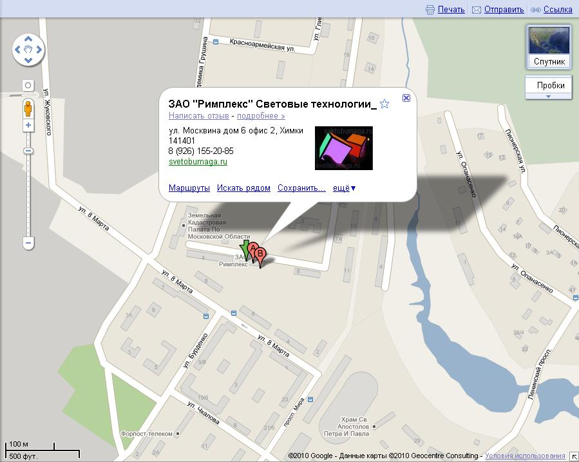Zoom out with the minus button
Viewport: 579px width, 462px height.
28,243
